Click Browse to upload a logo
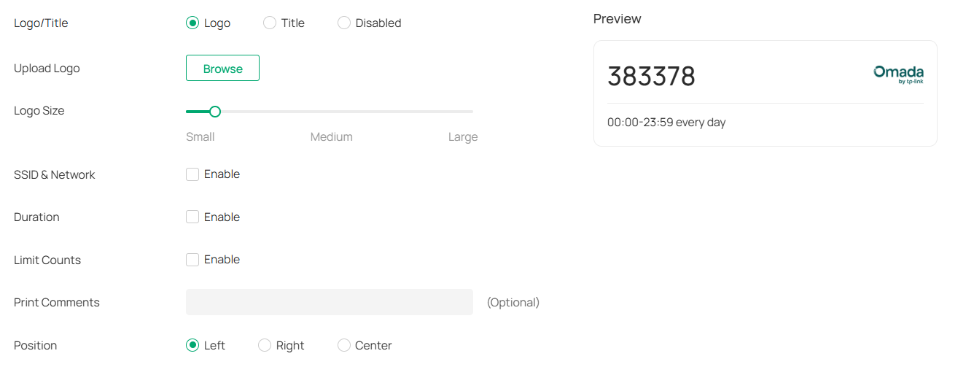 222,69
